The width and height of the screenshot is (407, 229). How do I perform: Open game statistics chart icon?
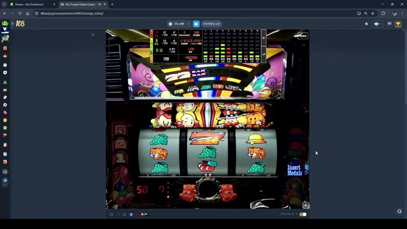(x=125, y=214)
